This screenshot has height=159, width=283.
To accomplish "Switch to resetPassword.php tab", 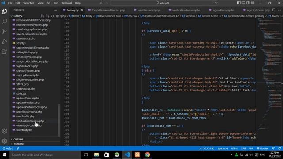I will 147,10.
